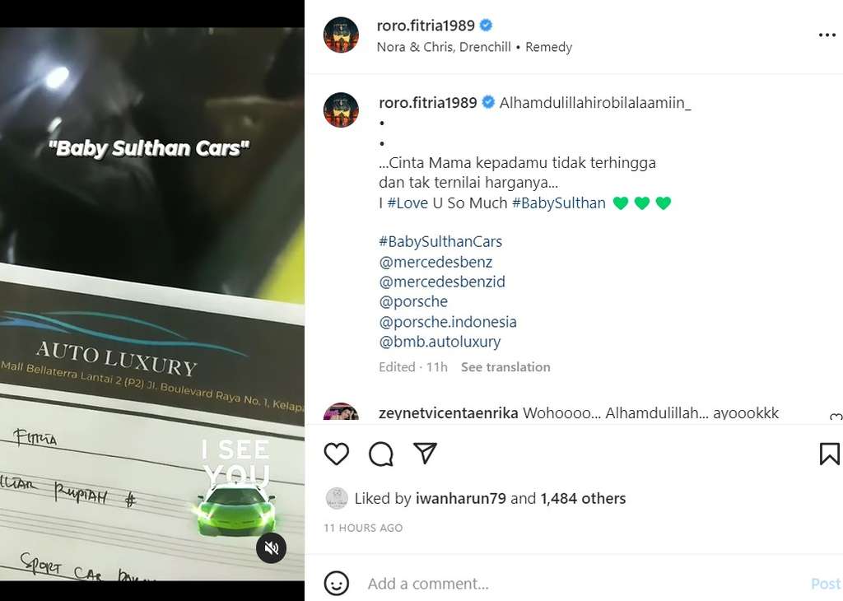843x601 pixels.
Task: Open emoji picker smiley icon
Action: [x=336, y=584]
